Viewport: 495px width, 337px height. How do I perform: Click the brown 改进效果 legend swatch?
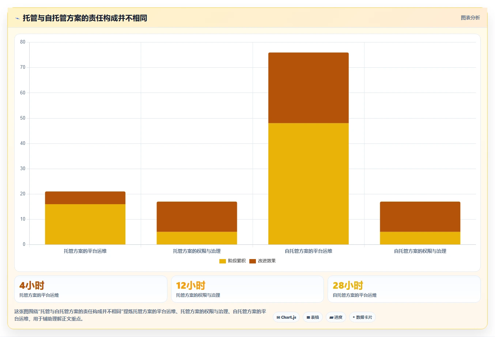[253, 261]
